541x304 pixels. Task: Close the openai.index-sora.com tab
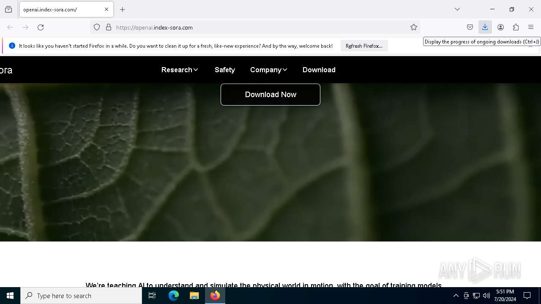pyautogui.click(x=107, y=9)
